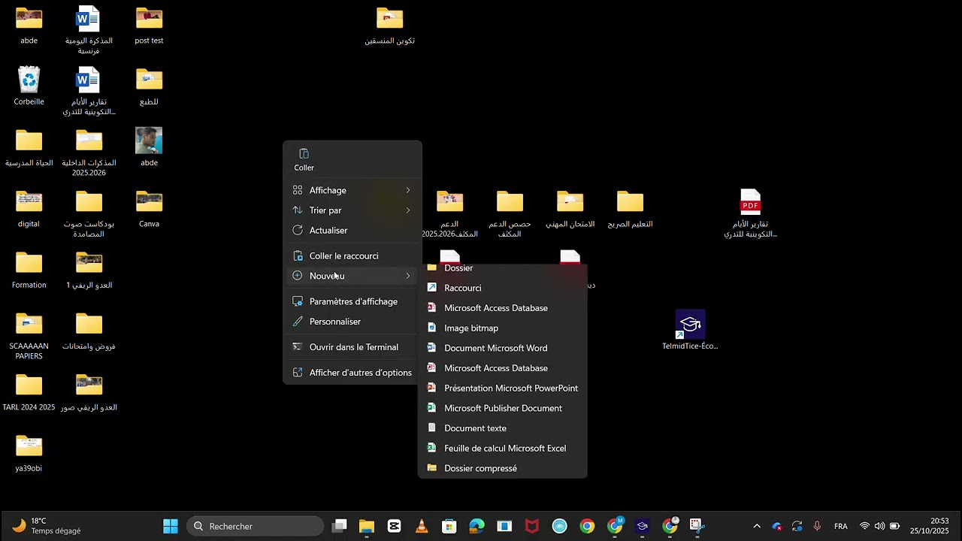This screenshot has height=541, width=962.
Task: Click the Rechercher taskbar search box
Action: click(x=256, y=526)
